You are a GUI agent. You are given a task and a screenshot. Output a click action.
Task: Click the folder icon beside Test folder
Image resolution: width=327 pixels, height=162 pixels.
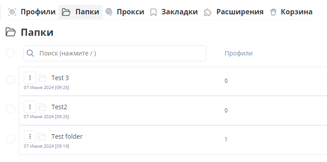click(x=42, y=137)
